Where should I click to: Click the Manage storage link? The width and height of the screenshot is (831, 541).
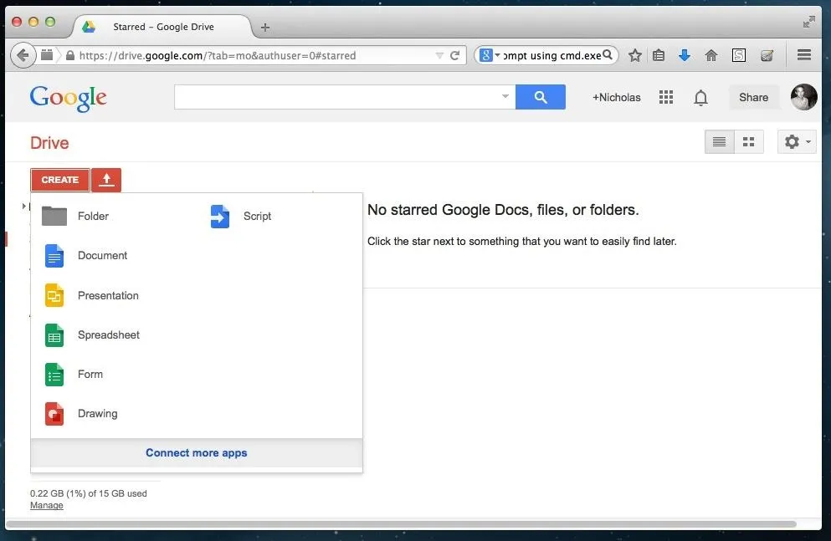pyautogui.click(x=47, y=506)
